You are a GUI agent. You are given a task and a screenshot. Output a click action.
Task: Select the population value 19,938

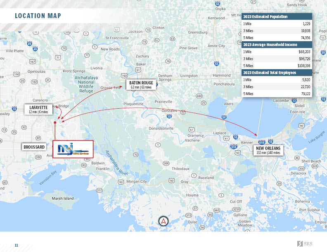tap(306, 31)
